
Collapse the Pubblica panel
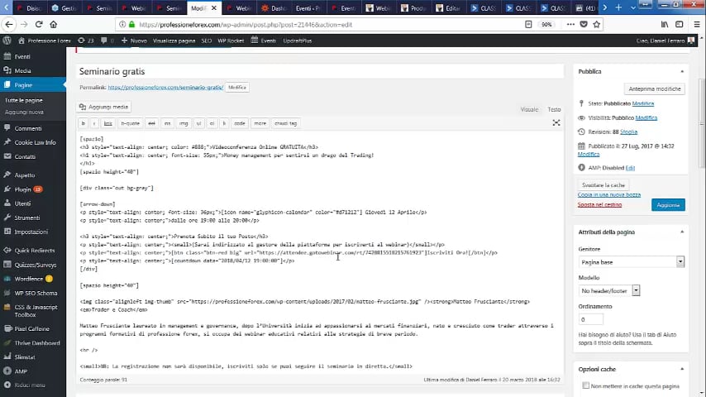682,72
